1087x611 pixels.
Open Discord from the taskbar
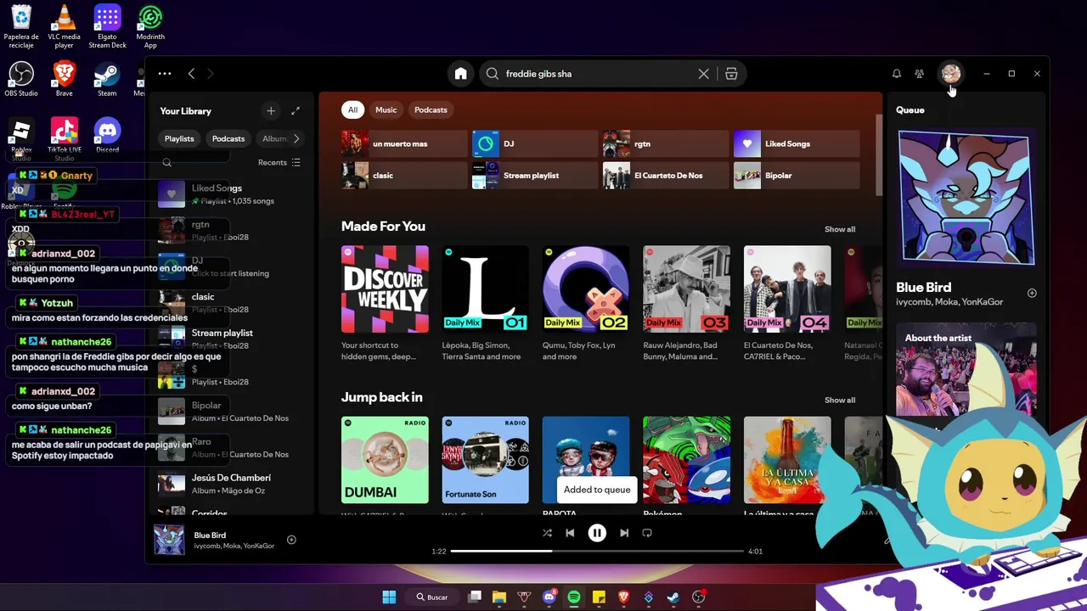(x=549, y=597)
